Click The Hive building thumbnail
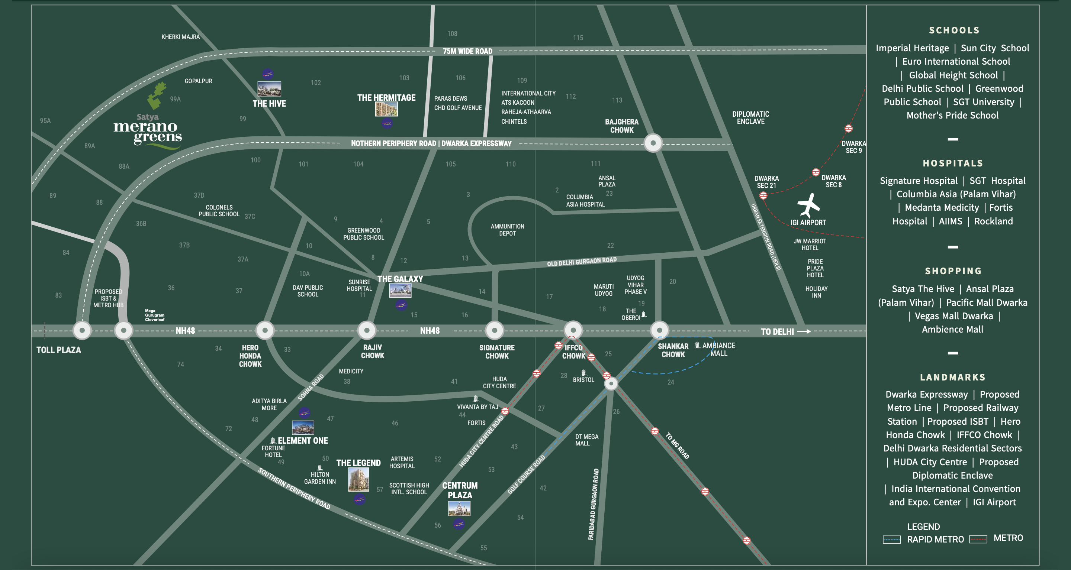This screenshot has height=570, width=1071. (x=269, y=89)
